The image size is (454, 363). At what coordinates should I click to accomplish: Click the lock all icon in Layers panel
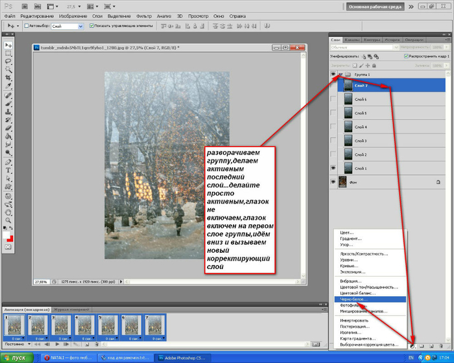tap(374, 65)
